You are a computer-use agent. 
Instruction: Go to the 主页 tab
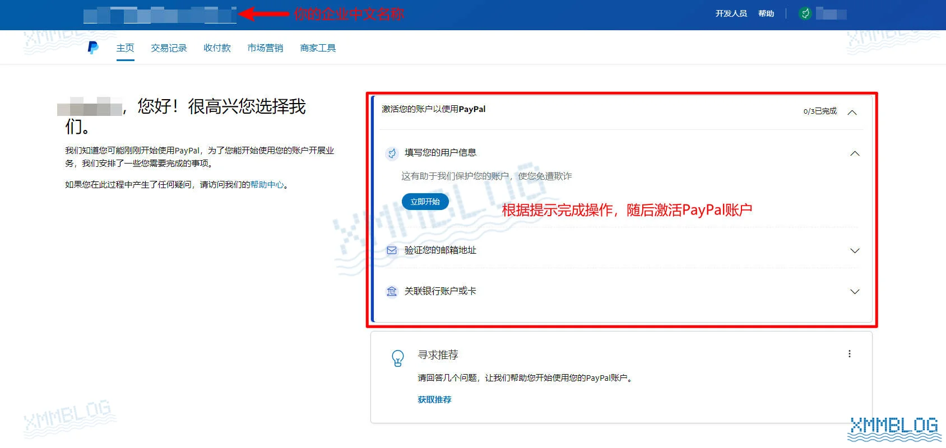click(126, 48)
